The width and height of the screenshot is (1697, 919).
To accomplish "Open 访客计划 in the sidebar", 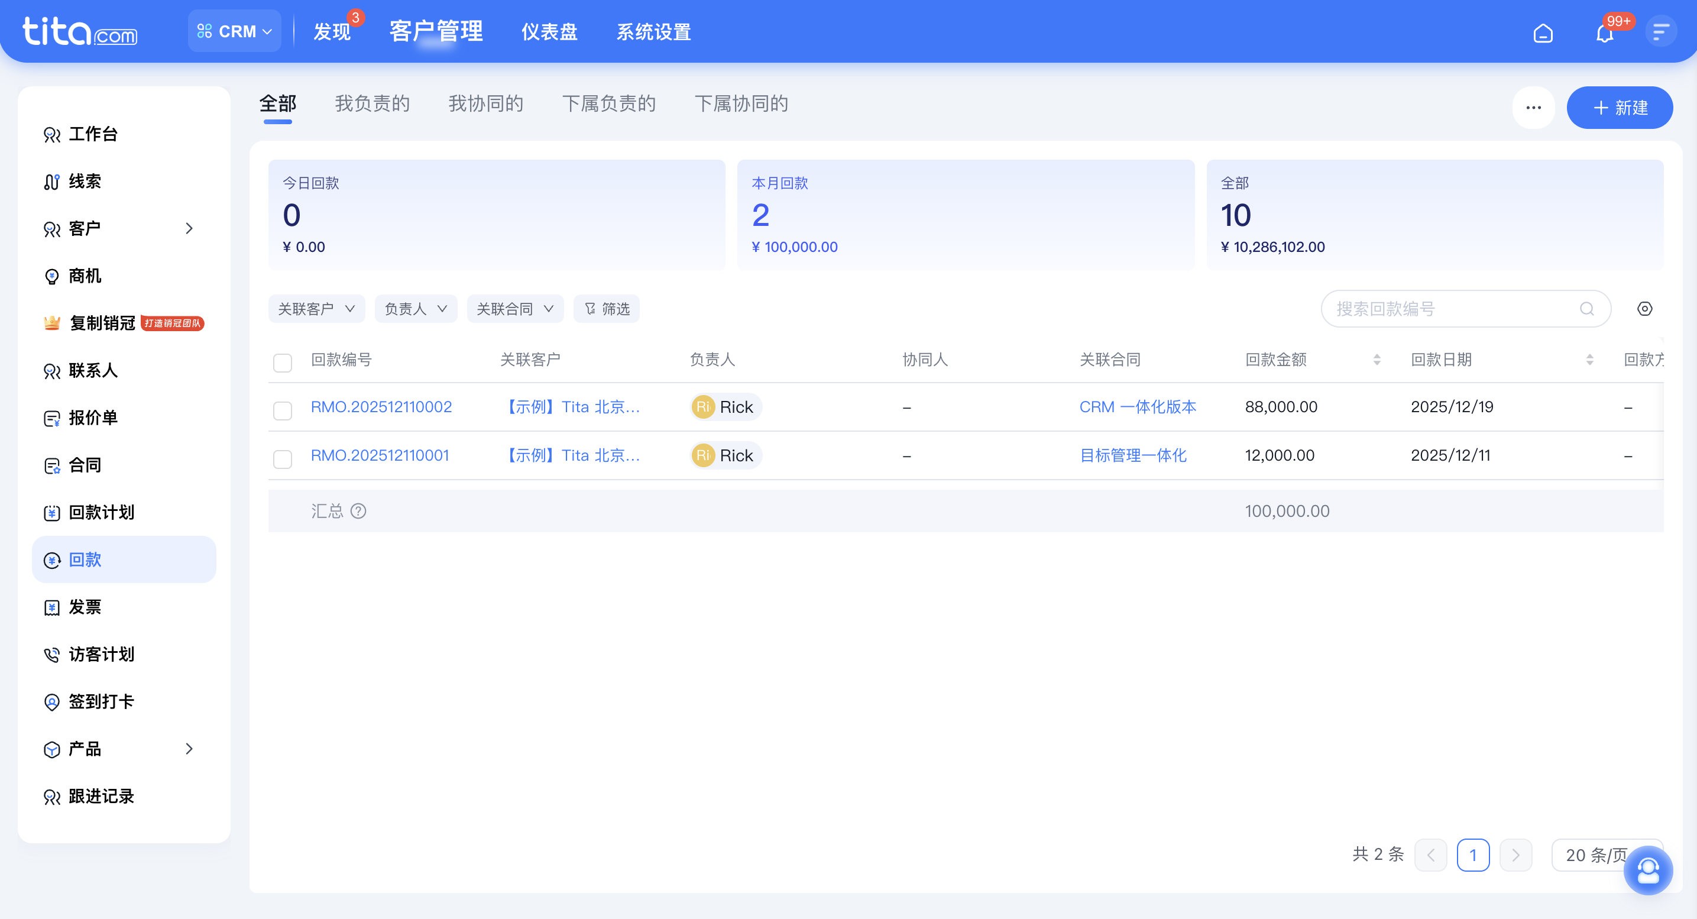I will pos(124,654).
